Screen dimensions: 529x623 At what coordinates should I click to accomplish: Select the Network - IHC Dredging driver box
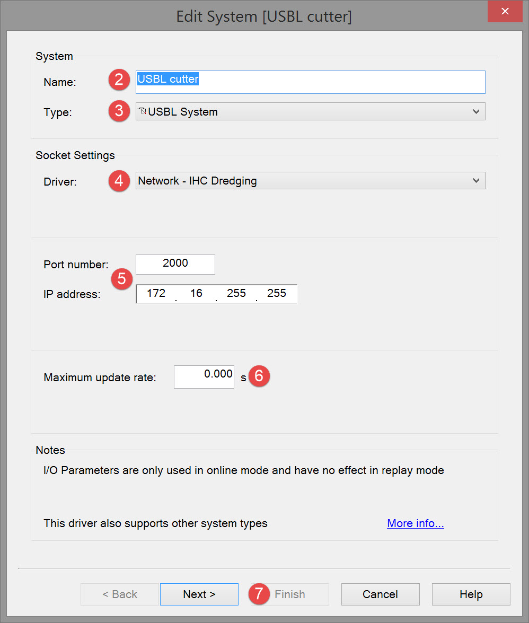[302, 181]
